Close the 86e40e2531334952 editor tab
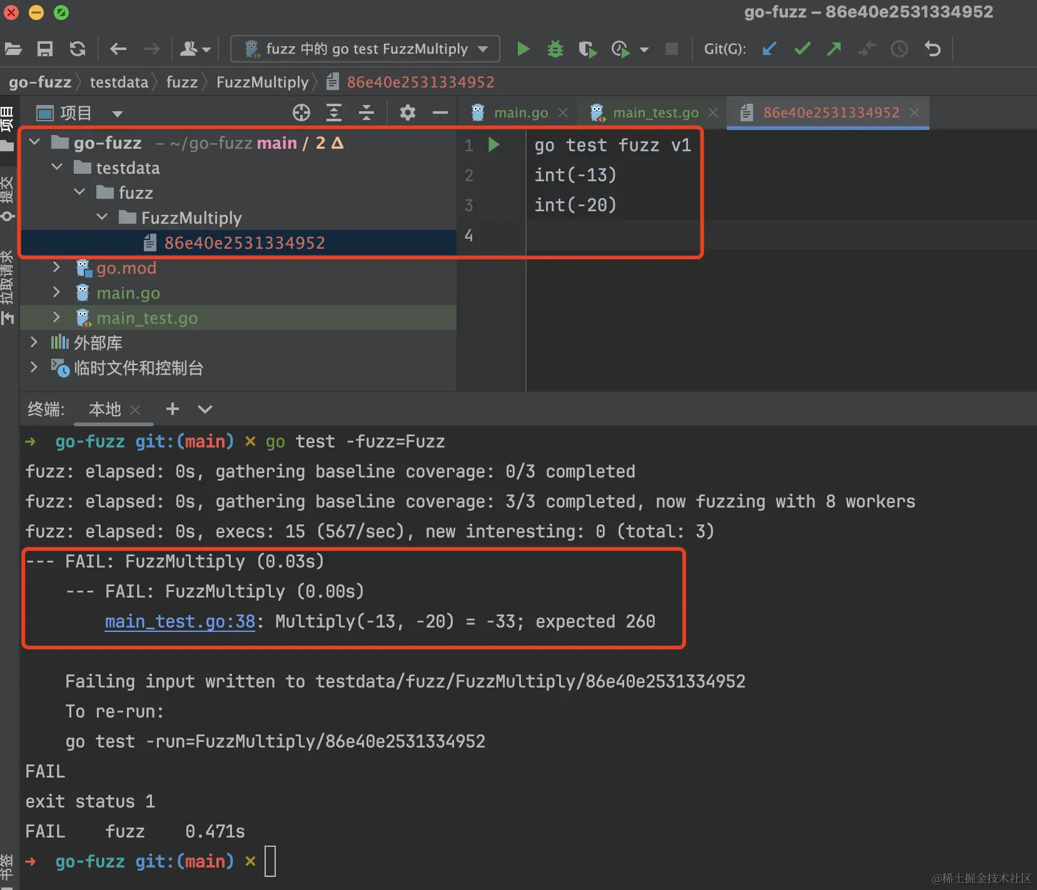The height and width of the screenshot is (890, 1037). click(914, 112)
